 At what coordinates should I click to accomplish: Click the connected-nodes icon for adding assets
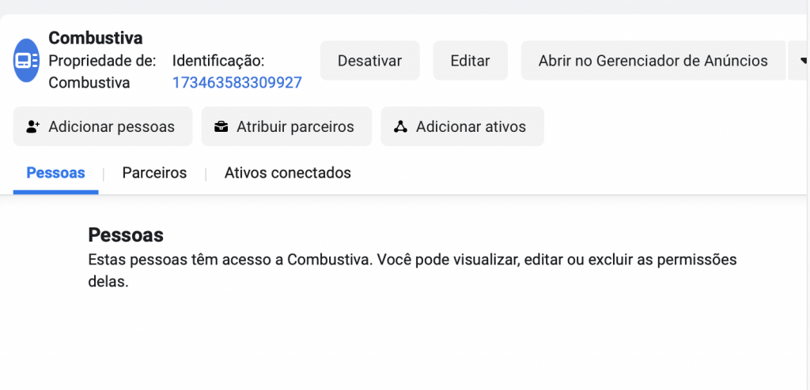pos(400,126)
